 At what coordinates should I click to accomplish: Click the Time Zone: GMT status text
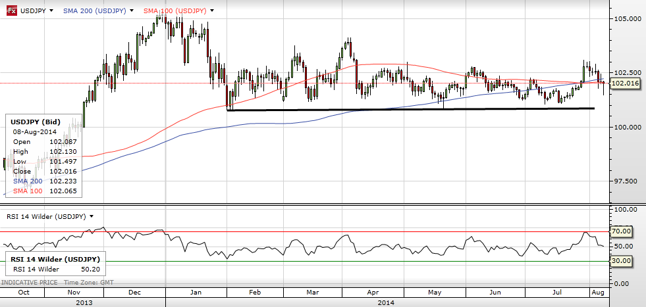coord(89,283)
